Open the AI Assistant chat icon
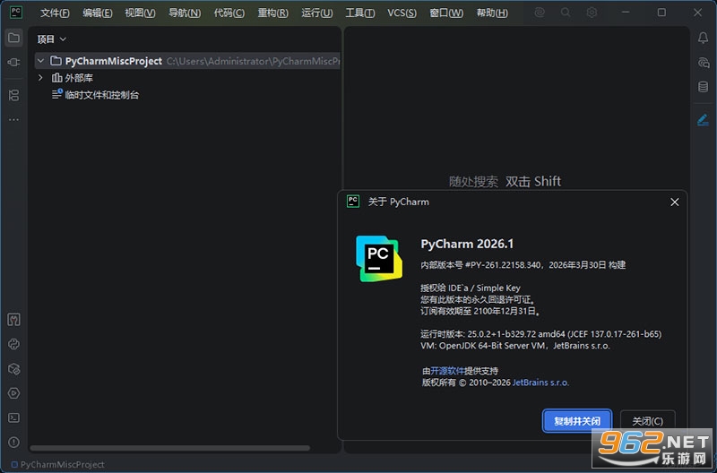The image size is (717, 473). tap(703, 62)
